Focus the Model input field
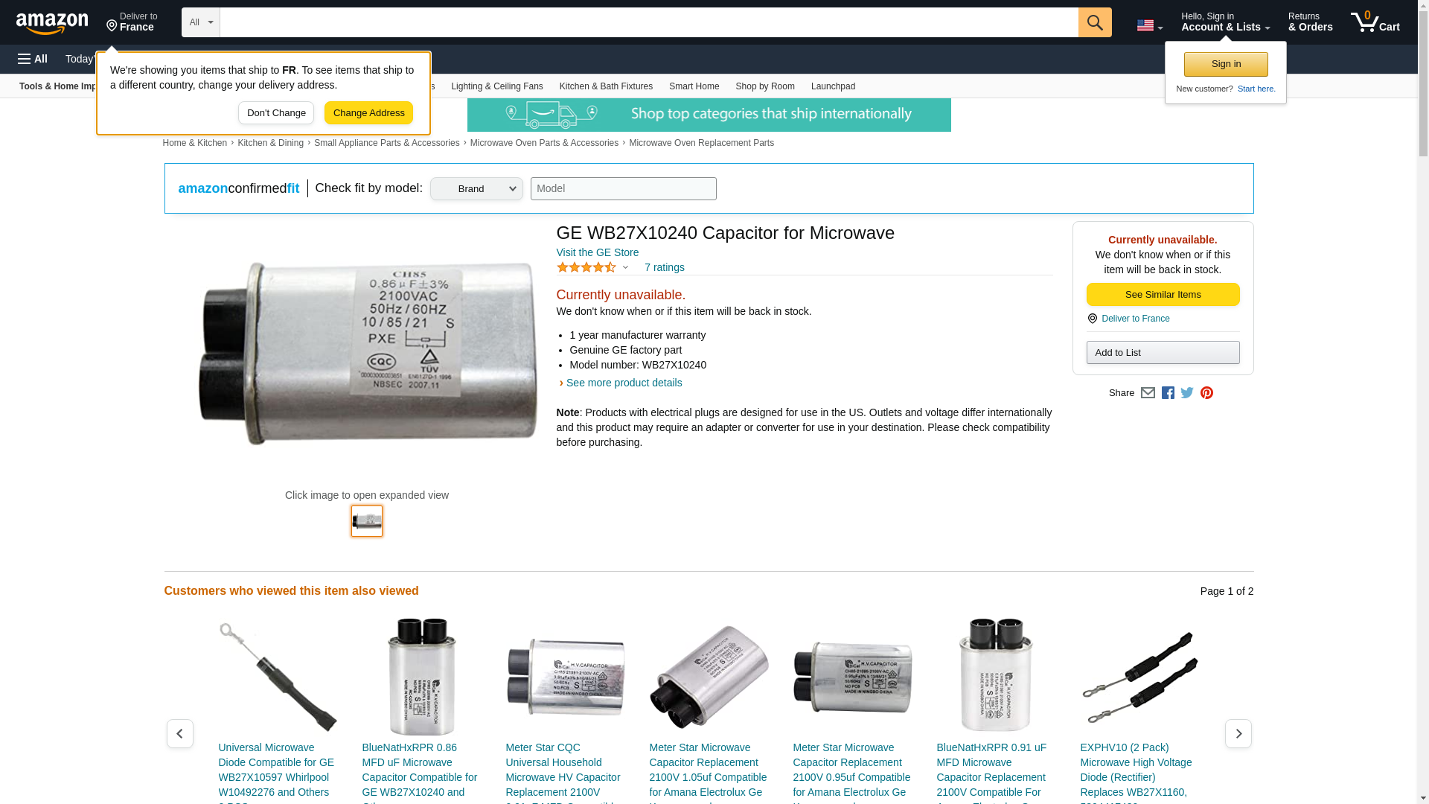The width and height of the screenshot is (1429, 804). point(623,188)
